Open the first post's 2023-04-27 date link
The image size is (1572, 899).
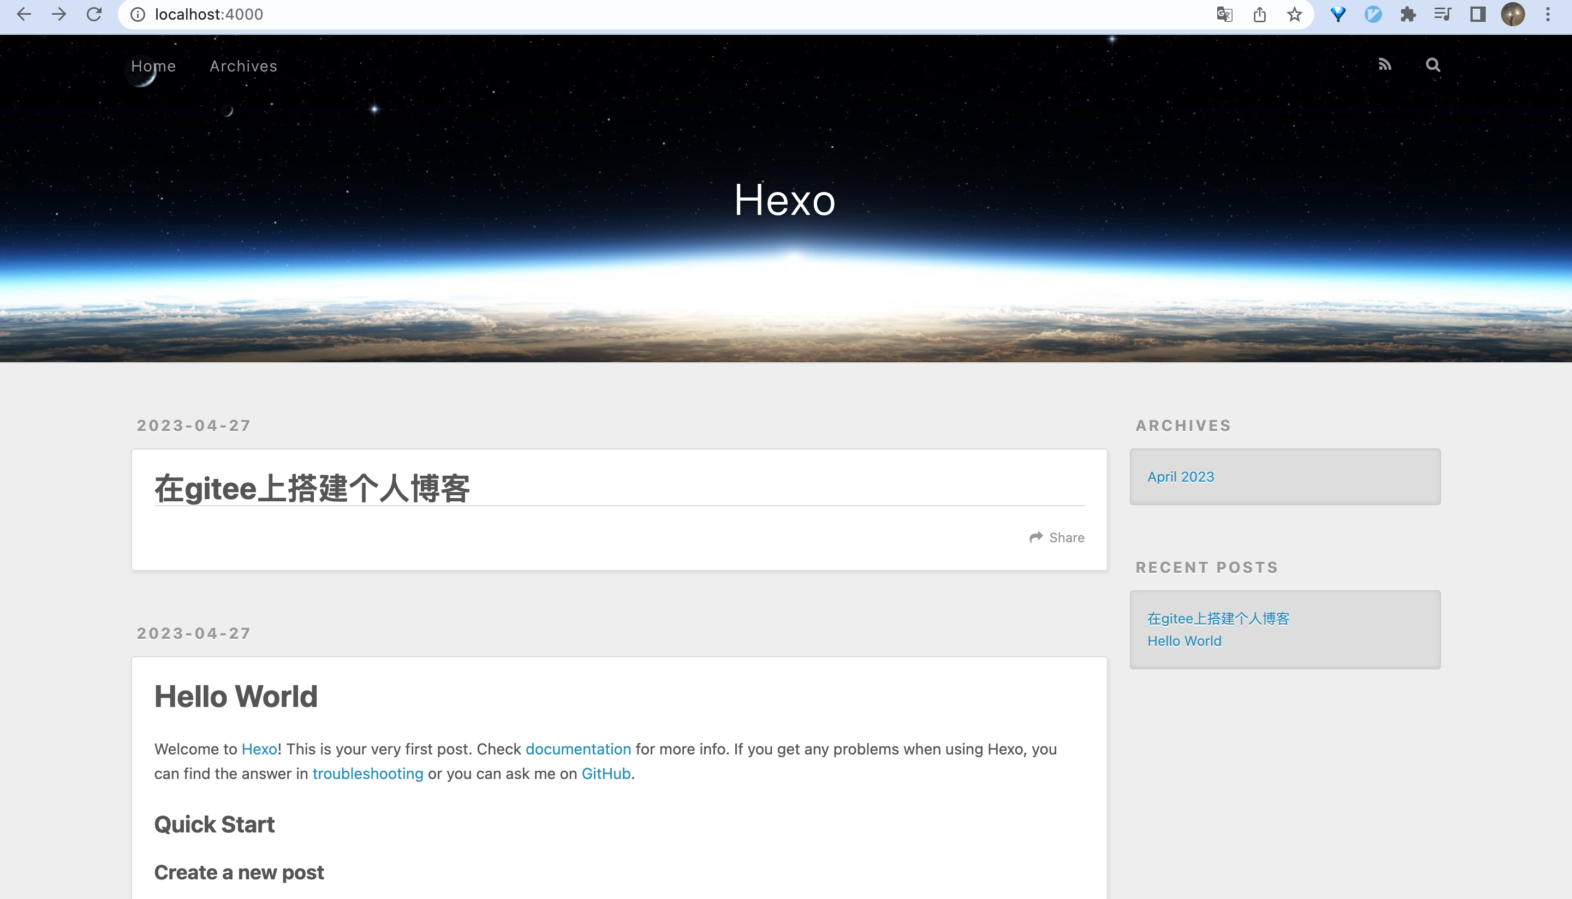tap(194, 425)
